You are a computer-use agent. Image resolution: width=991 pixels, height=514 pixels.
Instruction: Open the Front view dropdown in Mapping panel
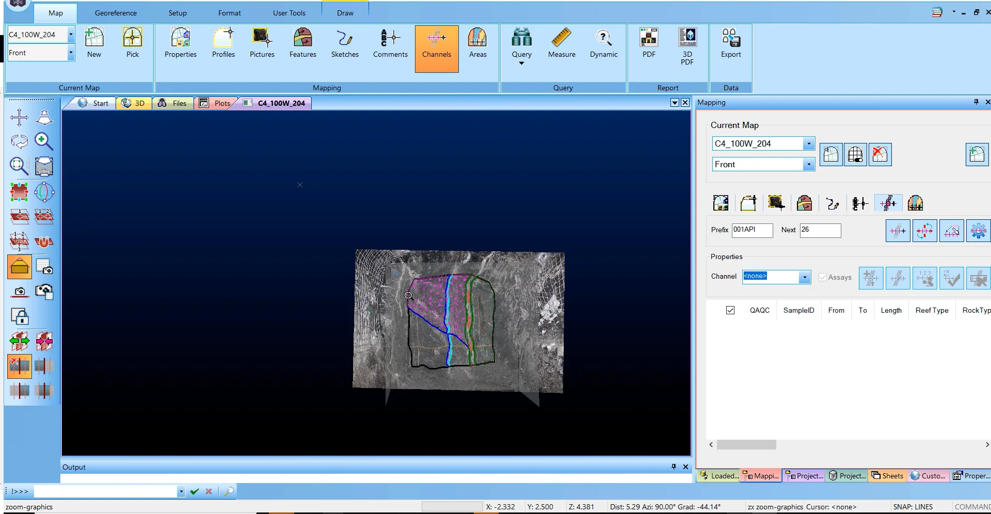pos(808,165)
